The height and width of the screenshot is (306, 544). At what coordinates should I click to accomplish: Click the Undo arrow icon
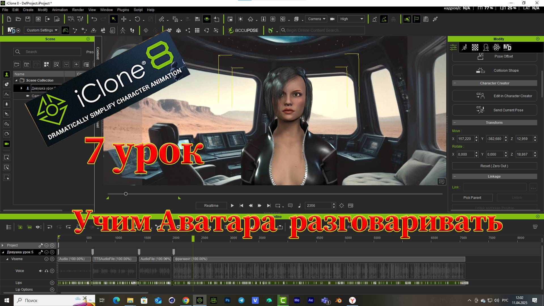click(x=94, y=19)
